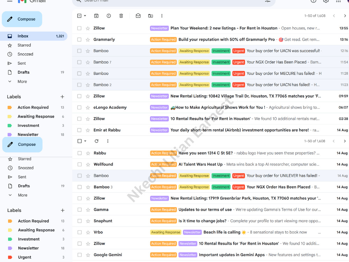Viewport: 349px width, 262px height.
Task: Delete selected mail with the trash icon
Action: tap(121, 16)
